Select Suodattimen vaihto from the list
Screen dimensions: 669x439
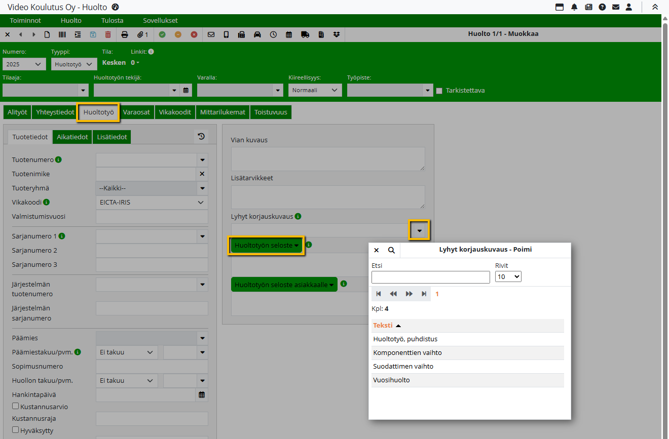(x=403, y=367)
